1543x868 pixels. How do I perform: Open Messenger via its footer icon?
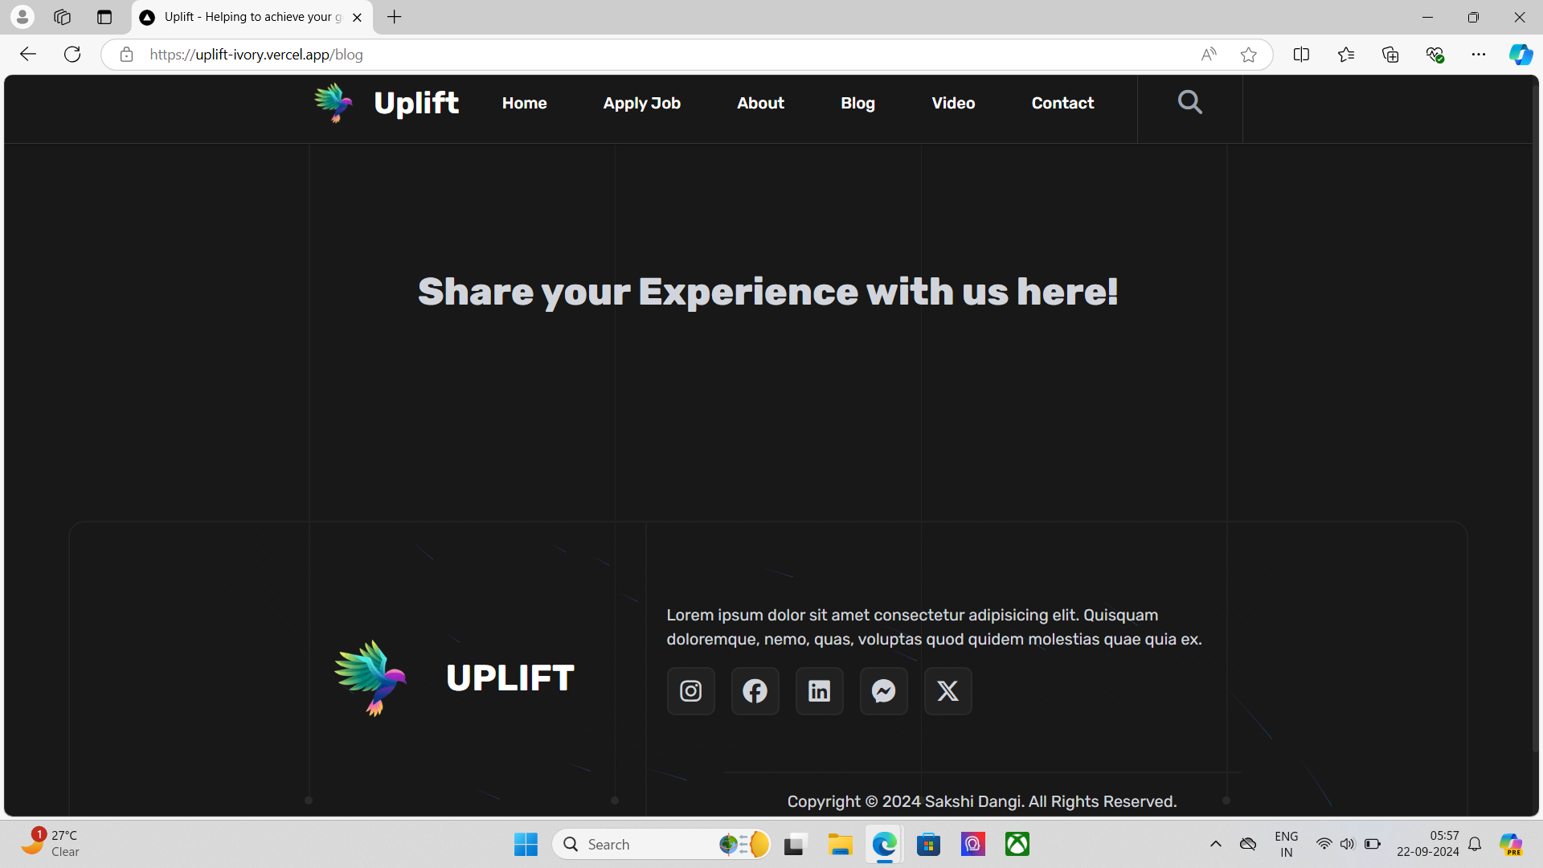pyautogui.click(x=883, y=690)
